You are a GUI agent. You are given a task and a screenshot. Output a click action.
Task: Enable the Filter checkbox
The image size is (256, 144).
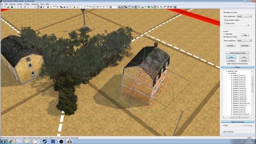[223, 125]
